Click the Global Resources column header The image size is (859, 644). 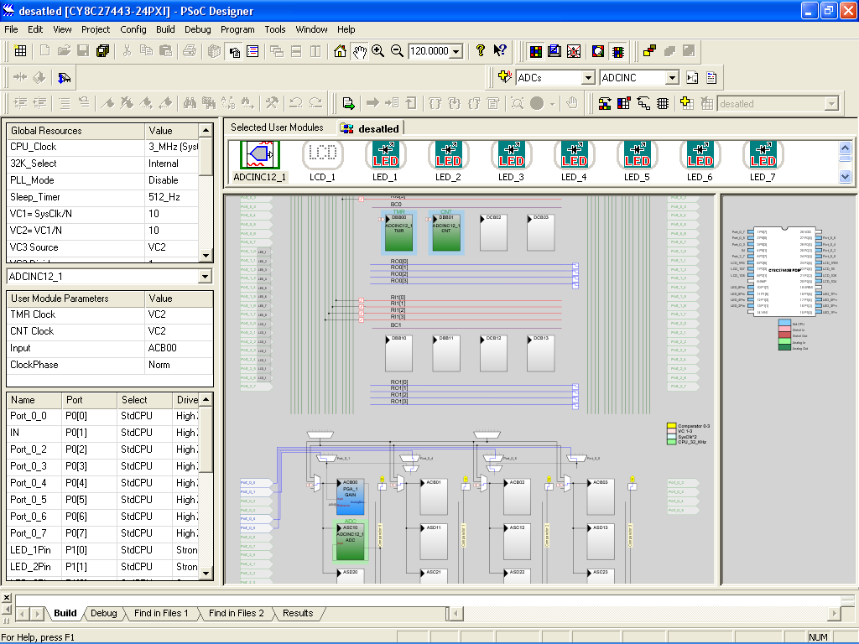coord(75,131)
